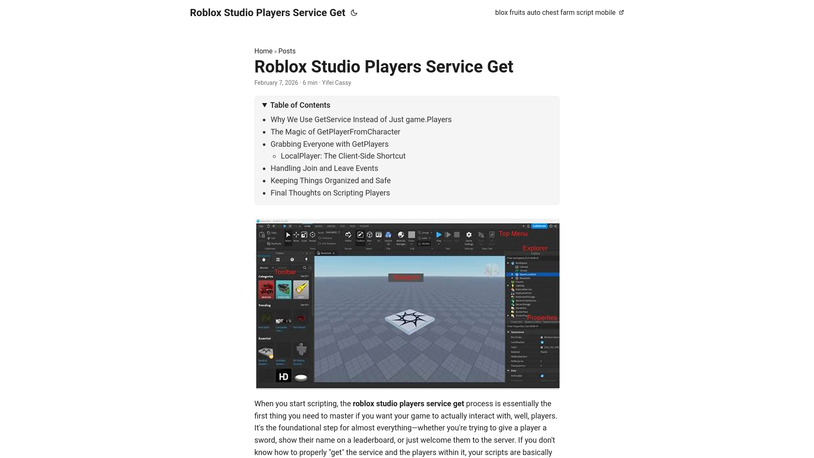Expand the SpawnLocation arrow in Explorer tree

click(512, 274)
